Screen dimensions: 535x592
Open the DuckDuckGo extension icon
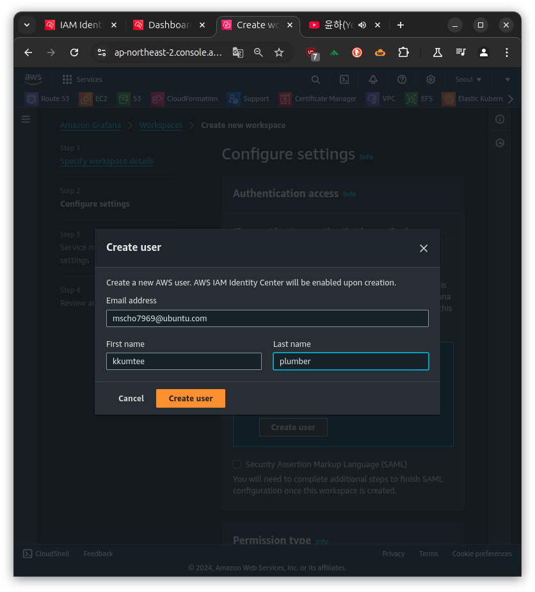click(357, 52)
